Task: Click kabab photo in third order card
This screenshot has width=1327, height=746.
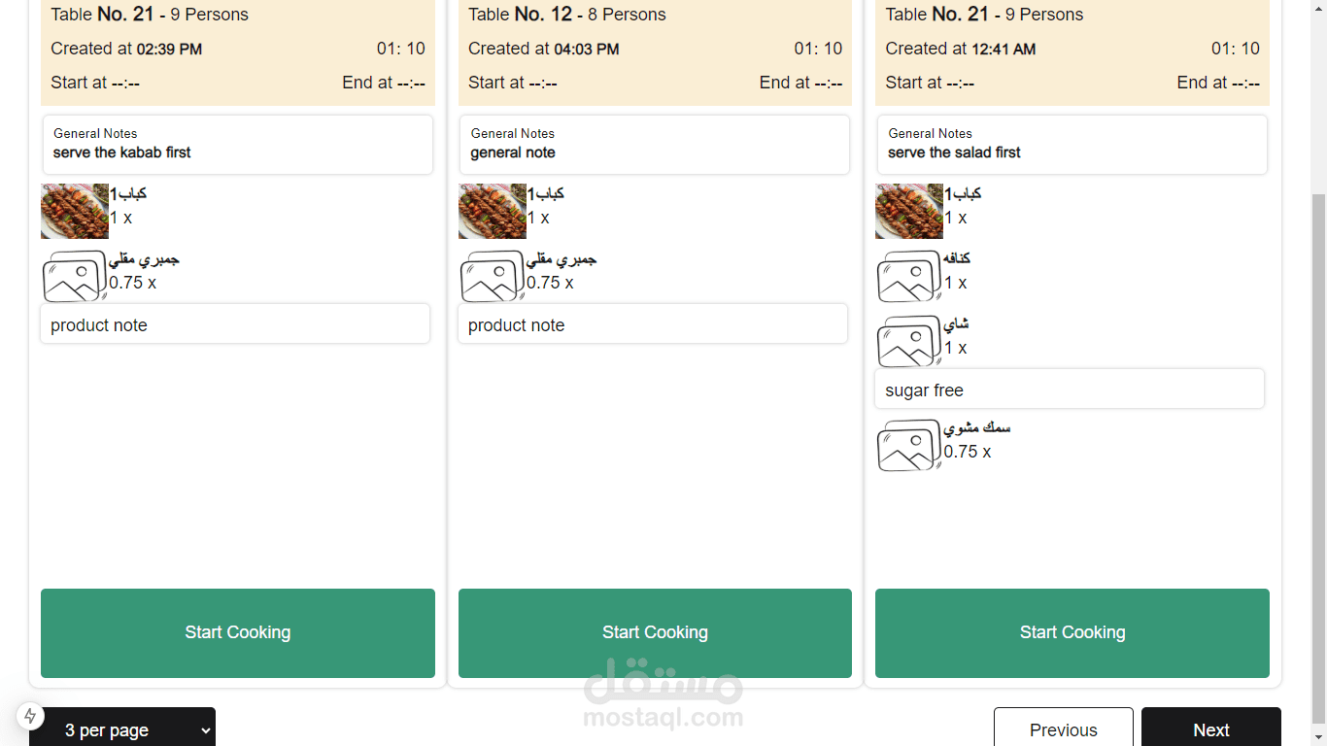Action: tap(909, 211)
